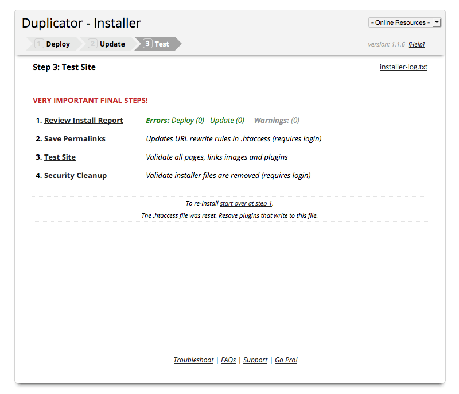Click the Warnings: (0) text

[x=277, y=121]
